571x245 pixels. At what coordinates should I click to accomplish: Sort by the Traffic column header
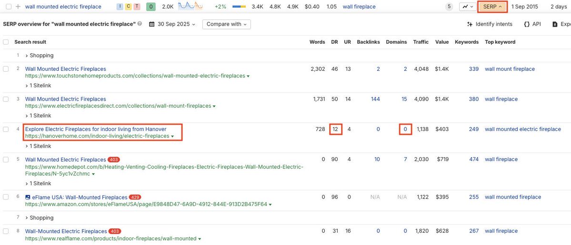pyautogui.click(x=421, y=42)
